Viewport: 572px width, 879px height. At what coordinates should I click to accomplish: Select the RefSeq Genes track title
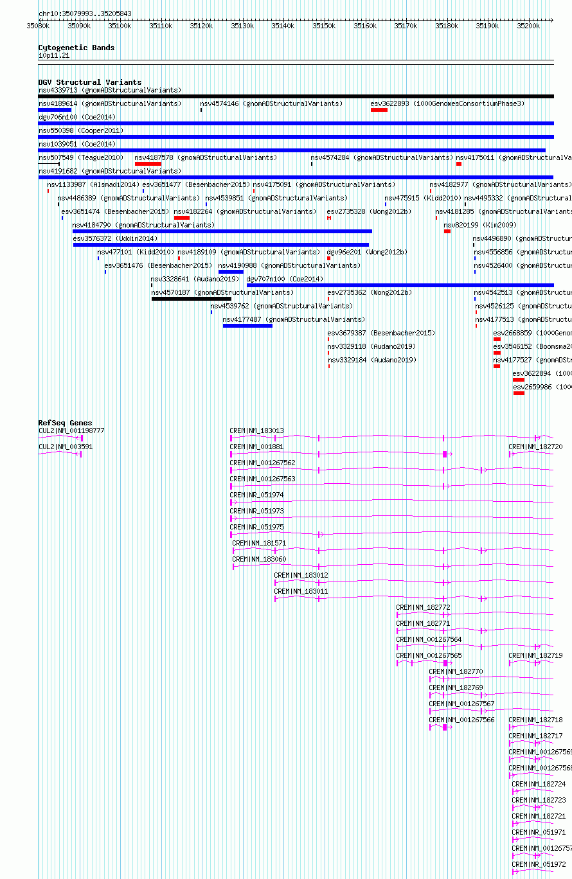pyautogui.click(x=65, y=423)
